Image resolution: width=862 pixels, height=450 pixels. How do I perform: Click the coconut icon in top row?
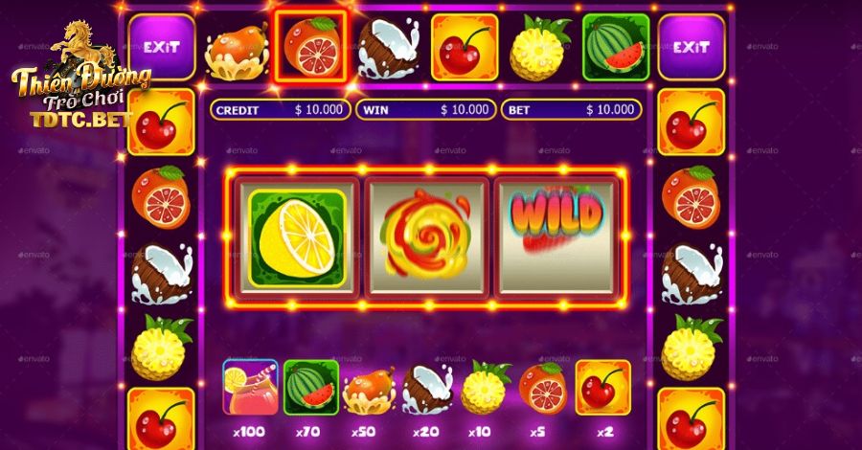click(388, 49)
